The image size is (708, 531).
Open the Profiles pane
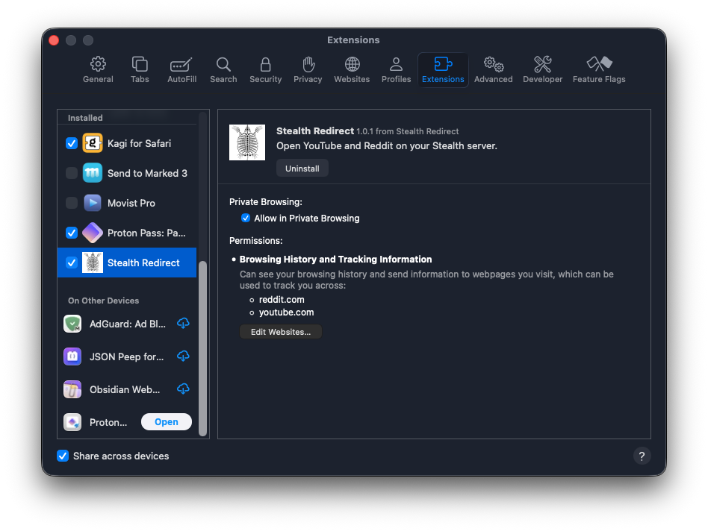pos(396,70)
